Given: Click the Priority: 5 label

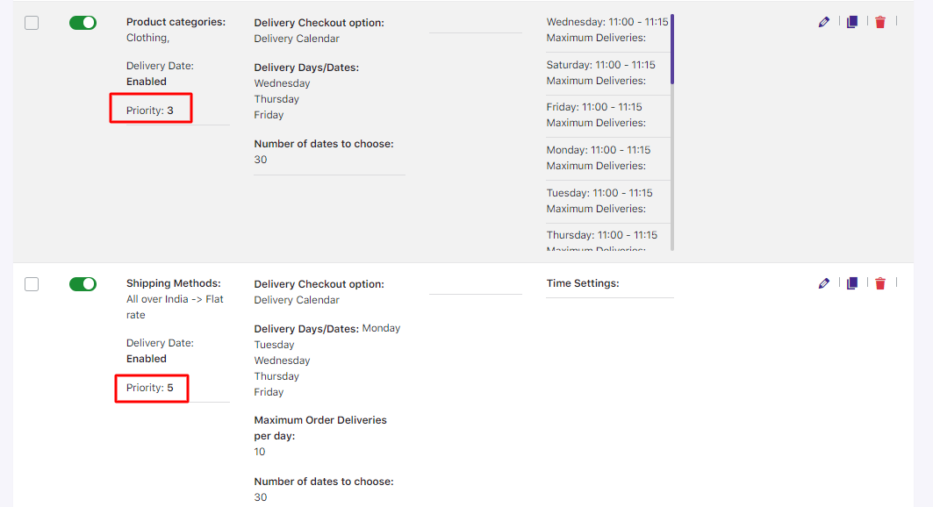Looking at the screenshot, I should pos(150,388).
